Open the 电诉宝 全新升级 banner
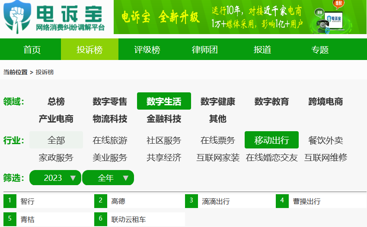Screen dimensions: 367x227 tap(240, 17)
